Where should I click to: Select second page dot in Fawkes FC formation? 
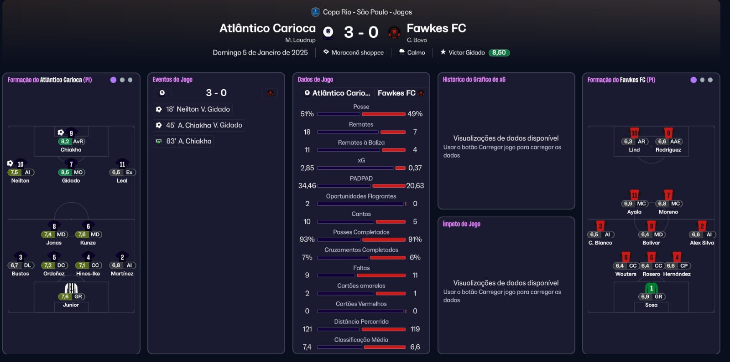tap(702, 80)
